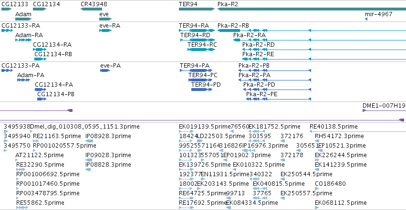Select EST RE21163.5prime

(57, 136)
